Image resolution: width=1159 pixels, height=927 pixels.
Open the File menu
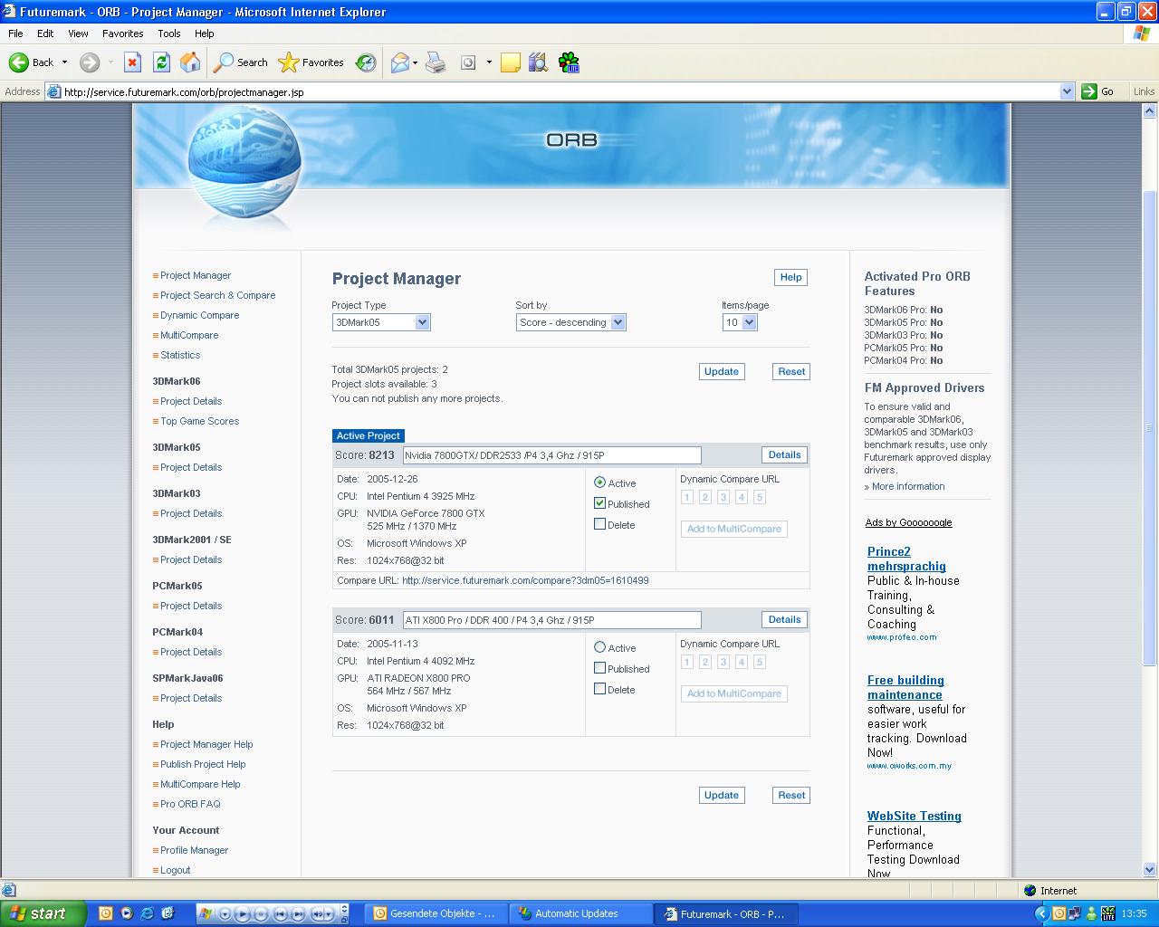click(15, 33)
